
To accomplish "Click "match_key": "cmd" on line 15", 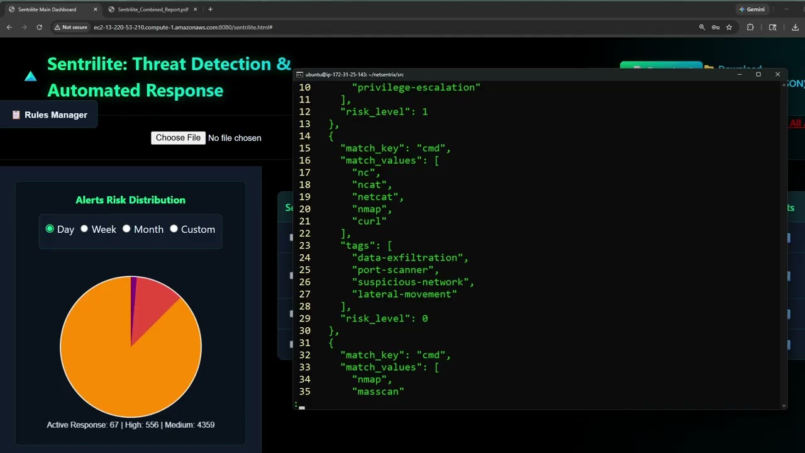I will click(x=396, y=148).
